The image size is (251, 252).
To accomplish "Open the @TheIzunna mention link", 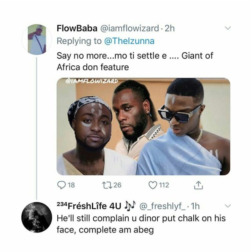I will [129, 41].
